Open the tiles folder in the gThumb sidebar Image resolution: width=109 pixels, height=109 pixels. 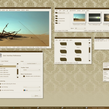58,23
